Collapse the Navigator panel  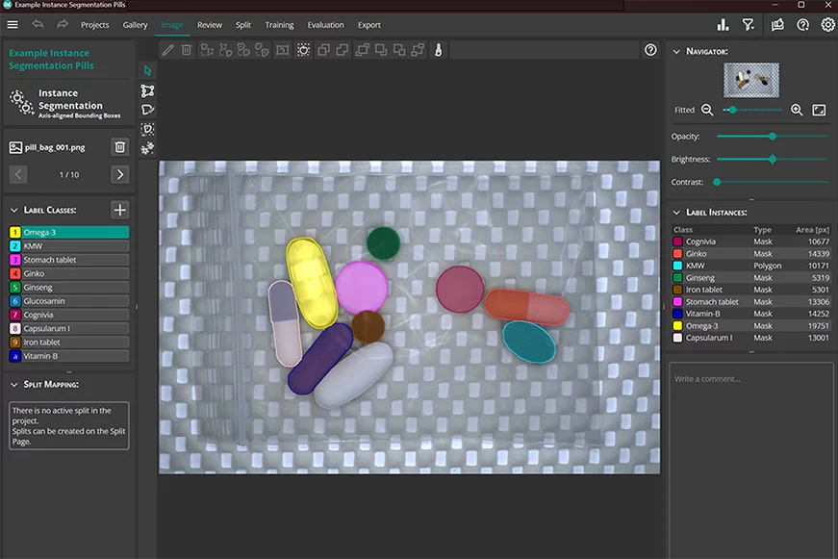(676, 51)
